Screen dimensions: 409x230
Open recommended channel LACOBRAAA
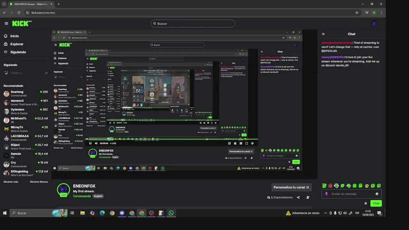coord(26,138)
